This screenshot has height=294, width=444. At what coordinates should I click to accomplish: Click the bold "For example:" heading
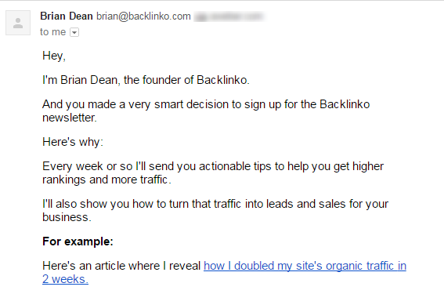pyautogui.click(x=78, y=241)
